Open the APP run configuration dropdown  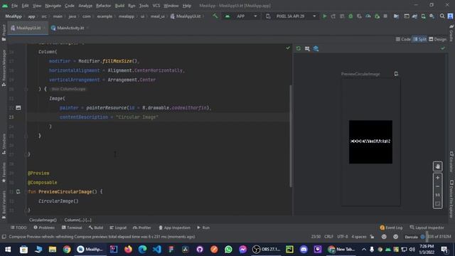pyautogui.click(x=242, y=16)
